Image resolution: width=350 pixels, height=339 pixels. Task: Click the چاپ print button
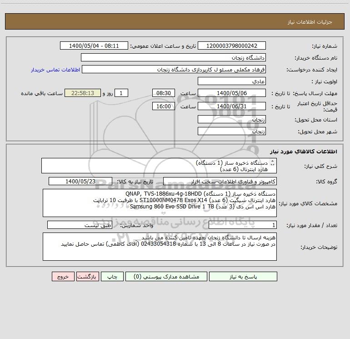pos(112,277)
